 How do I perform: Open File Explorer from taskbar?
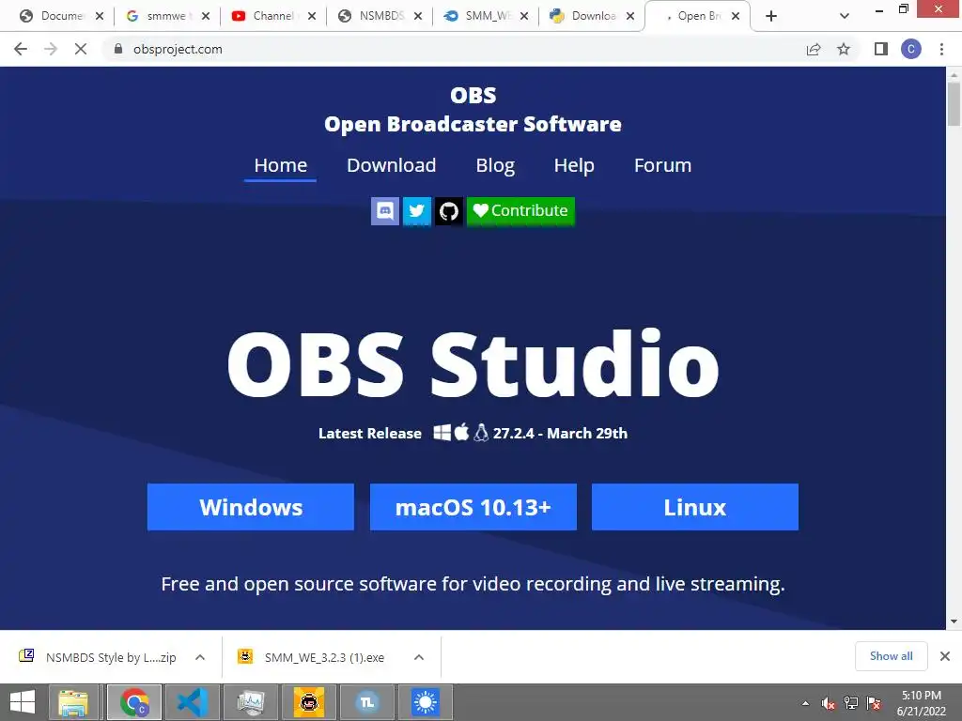click(x=73, y=702)
